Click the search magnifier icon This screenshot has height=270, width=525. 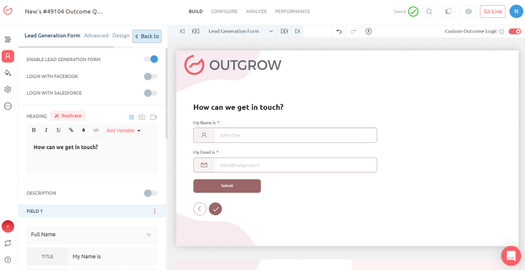429,11
